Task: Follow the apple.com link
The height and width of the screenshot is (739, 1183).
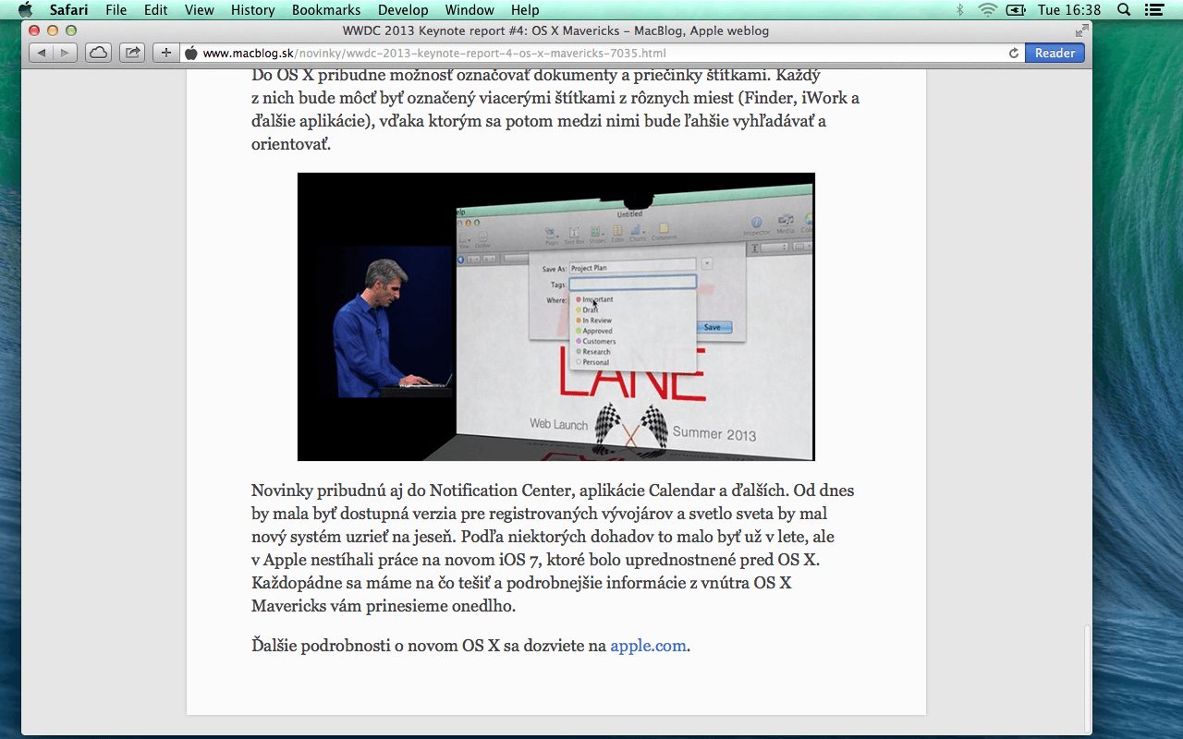Action: (x=648, y=646)
